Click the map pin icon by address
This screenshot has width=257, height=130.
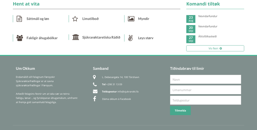coord(94,77)
